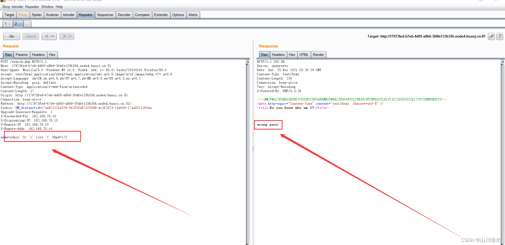The height and width of the screenshot is (245, 505).
Task: Click the Cookie header line in request
Action: (x=76, y=108)
